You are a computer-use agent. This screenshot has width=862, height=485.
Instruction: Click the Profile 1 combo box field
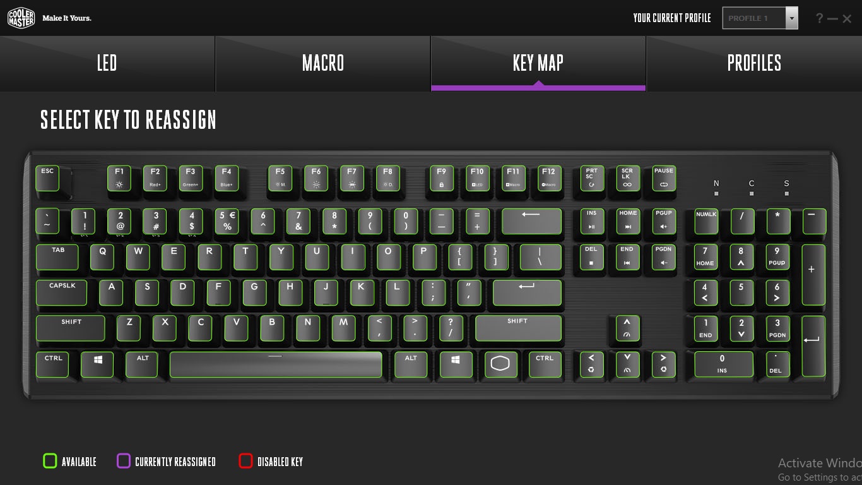tap(760, 18)
